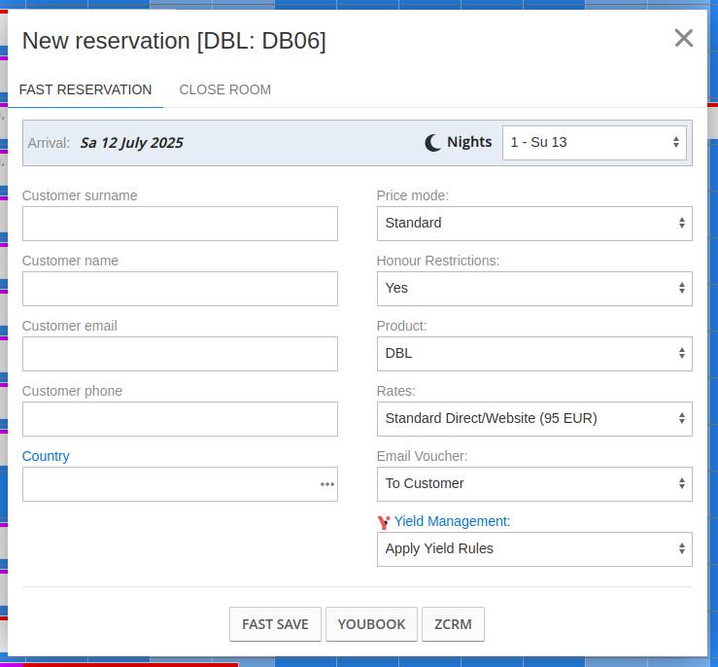Click the ZCRM button
This screenshot has height=667, width=718.
click(x=453, y=624)
